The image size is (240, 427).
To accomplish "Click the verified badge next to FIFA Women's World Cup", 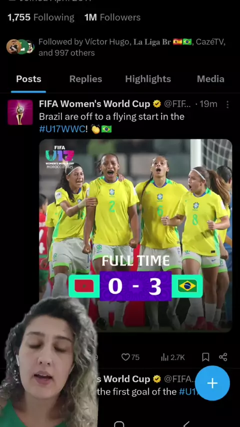I will (x=157, y=104).
